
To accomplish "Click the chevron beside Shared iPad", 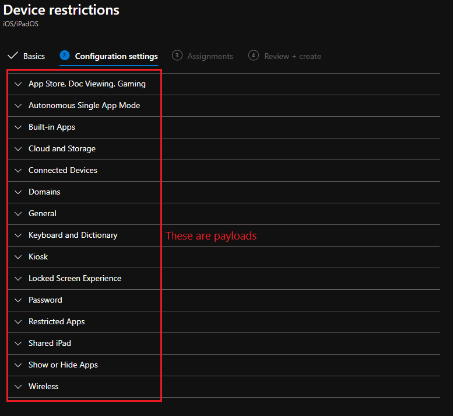I will [18, 344].
